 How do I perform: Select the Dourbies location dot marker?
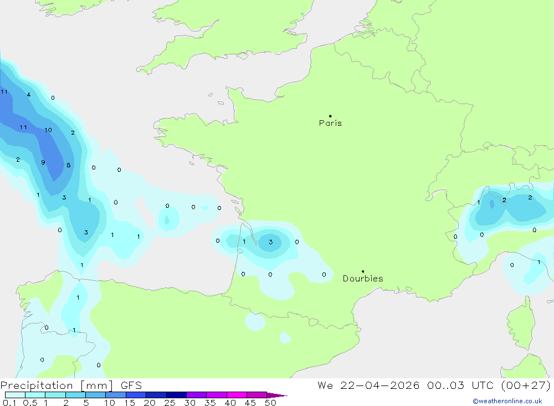pyautogui.click(x=363, y=271)
